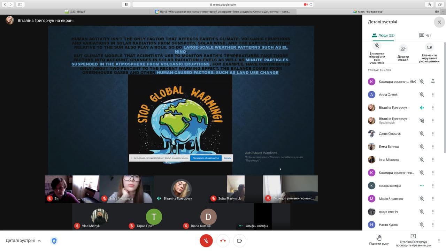The width and height of the screenshot is (446, 251).
Task: Select Sofiia Vyskunets video tile
Action: (x=126, y=189)
